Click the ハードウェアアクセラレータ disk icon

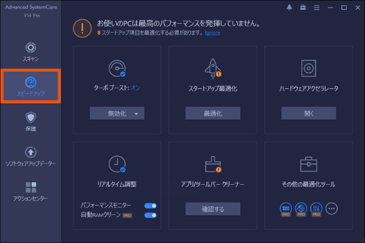pyautogui.click(x=309, y=68)
